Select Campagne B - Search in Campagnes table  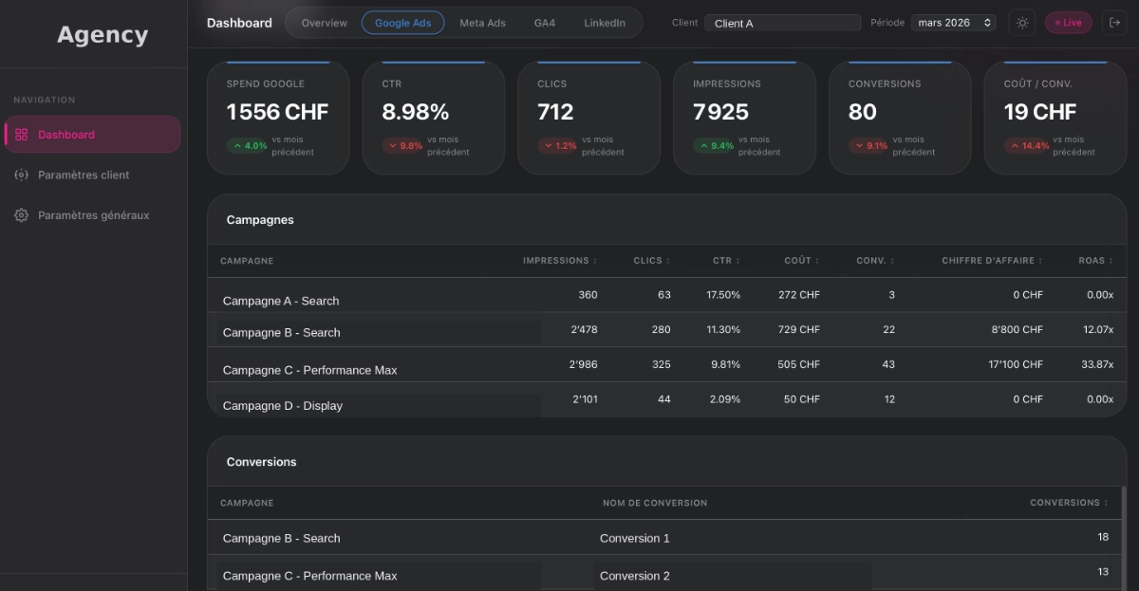click(x=667, y=330)
